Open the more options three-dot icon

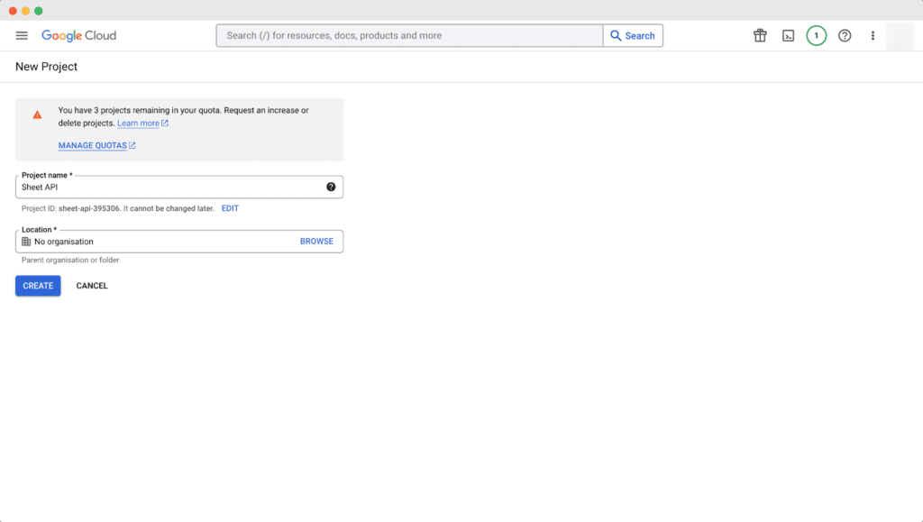(x=872, y=35)
